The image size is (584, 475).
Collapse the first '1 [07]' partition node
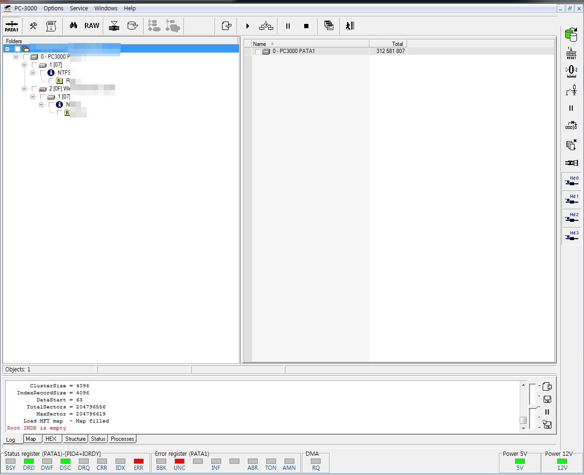point(24,65)
